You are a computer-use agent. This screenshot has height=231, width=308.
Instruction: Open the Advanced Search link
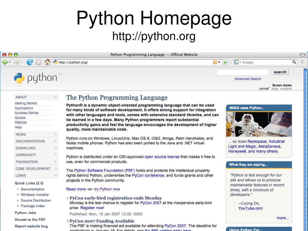pos(248,79)
